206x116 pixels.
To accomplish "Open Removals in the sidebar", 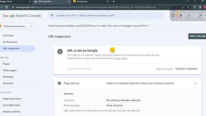I will [x=8, y=83].
